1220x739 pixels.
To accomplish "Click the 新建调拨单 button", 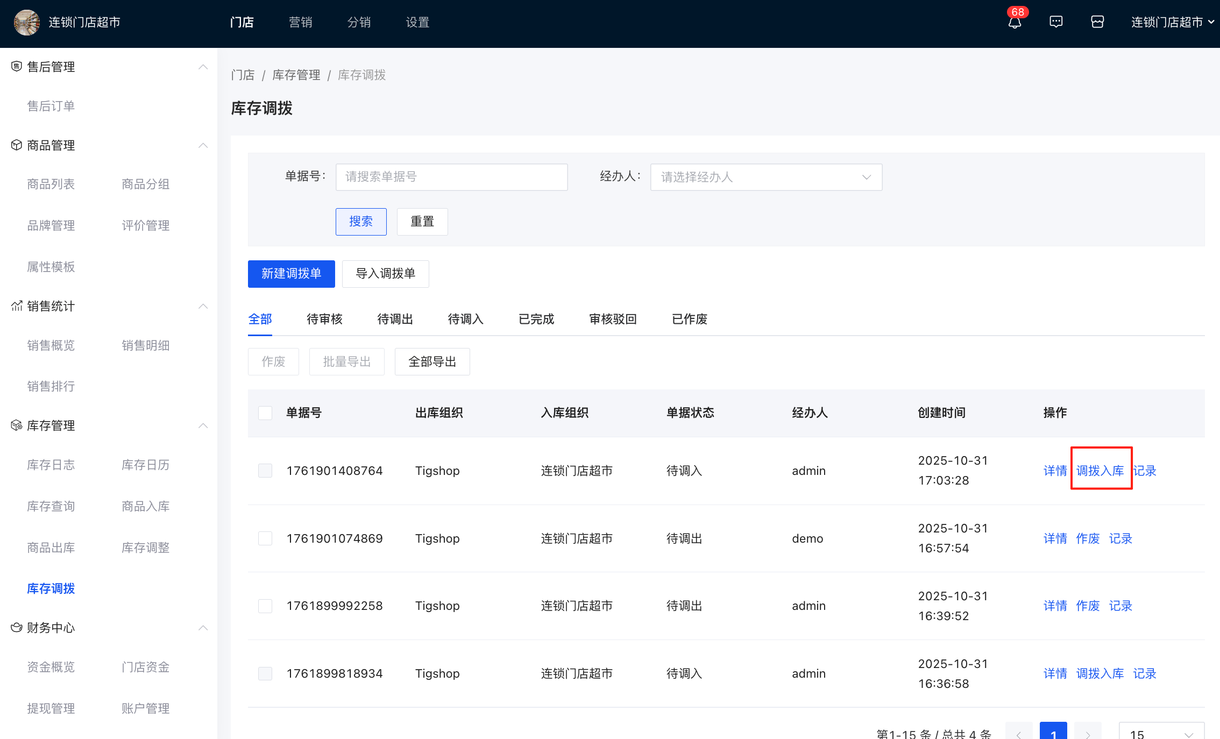I will click(x=291, y=274).
